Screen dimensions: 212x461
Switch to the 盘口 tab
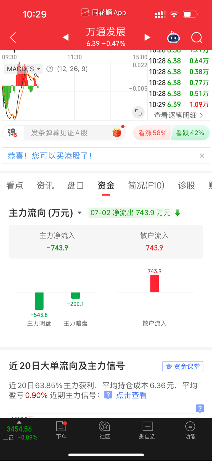tap(75, 185)
